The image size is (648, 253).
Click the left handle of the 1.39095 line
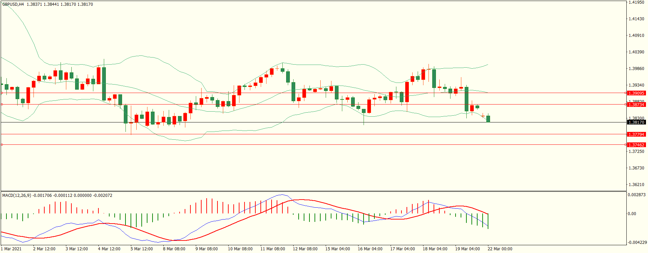click(2, 93)
